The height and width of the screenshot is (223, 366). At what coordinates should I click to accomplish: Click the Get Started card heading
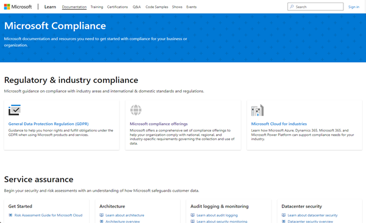click(20, 206)
